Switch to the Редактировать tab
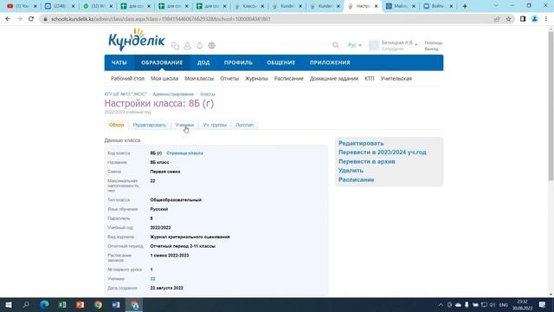Viewport: 554px width, 312px height. [150, 125]
